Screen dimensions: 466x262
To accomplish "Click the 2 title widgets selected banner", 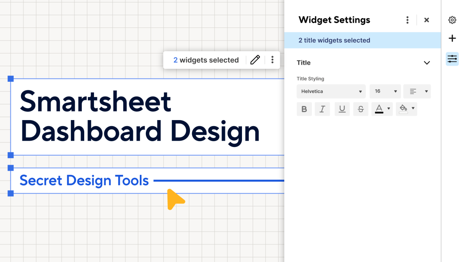I will 334,40.
